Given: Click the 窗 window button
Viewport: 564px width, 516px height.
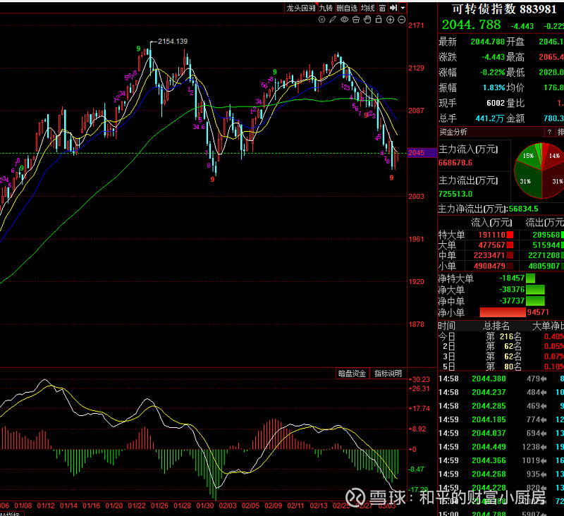Looking at the screenshot, I should point(382,8).
